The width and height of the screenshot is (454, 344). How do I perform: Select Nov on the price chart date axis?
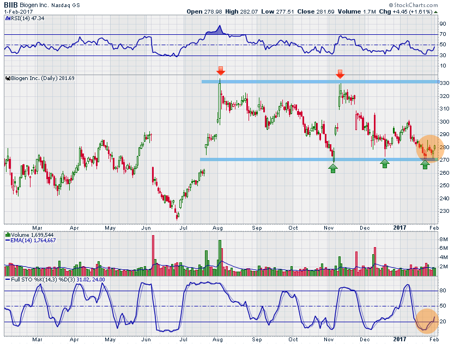pos(329,228)
